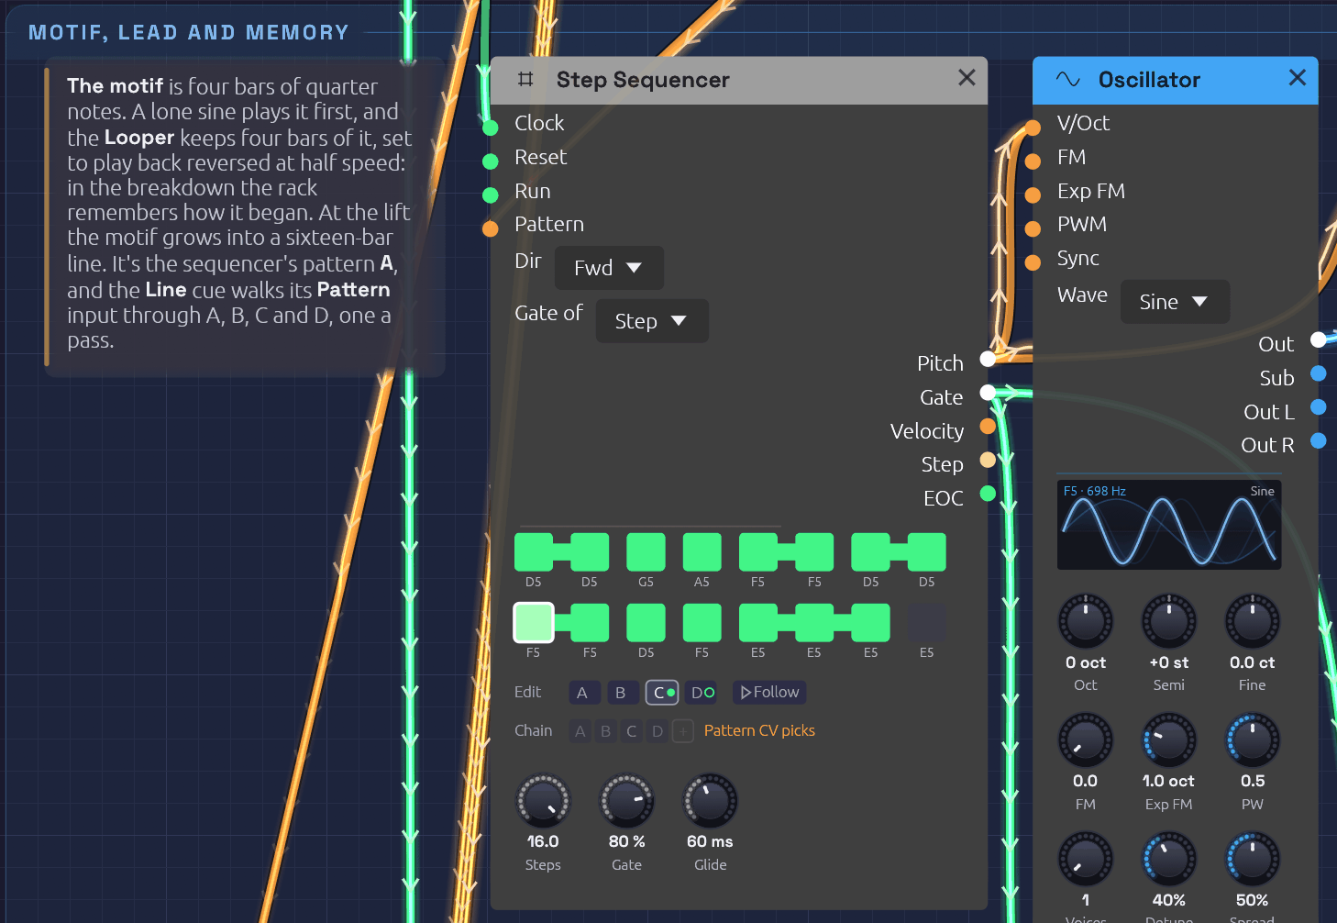Click the Oct knob showing 0 oct

coord(1086,621)
